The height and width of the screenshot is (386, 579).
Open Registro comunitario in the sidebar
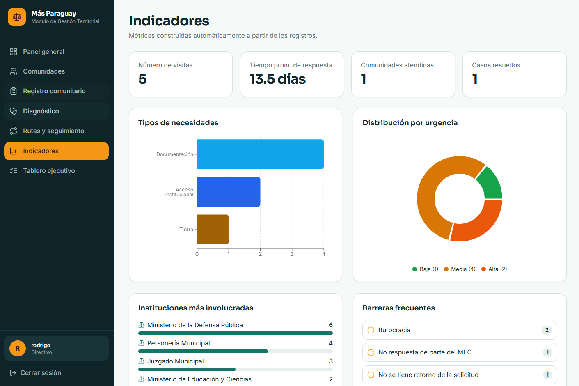coord(56,91)
